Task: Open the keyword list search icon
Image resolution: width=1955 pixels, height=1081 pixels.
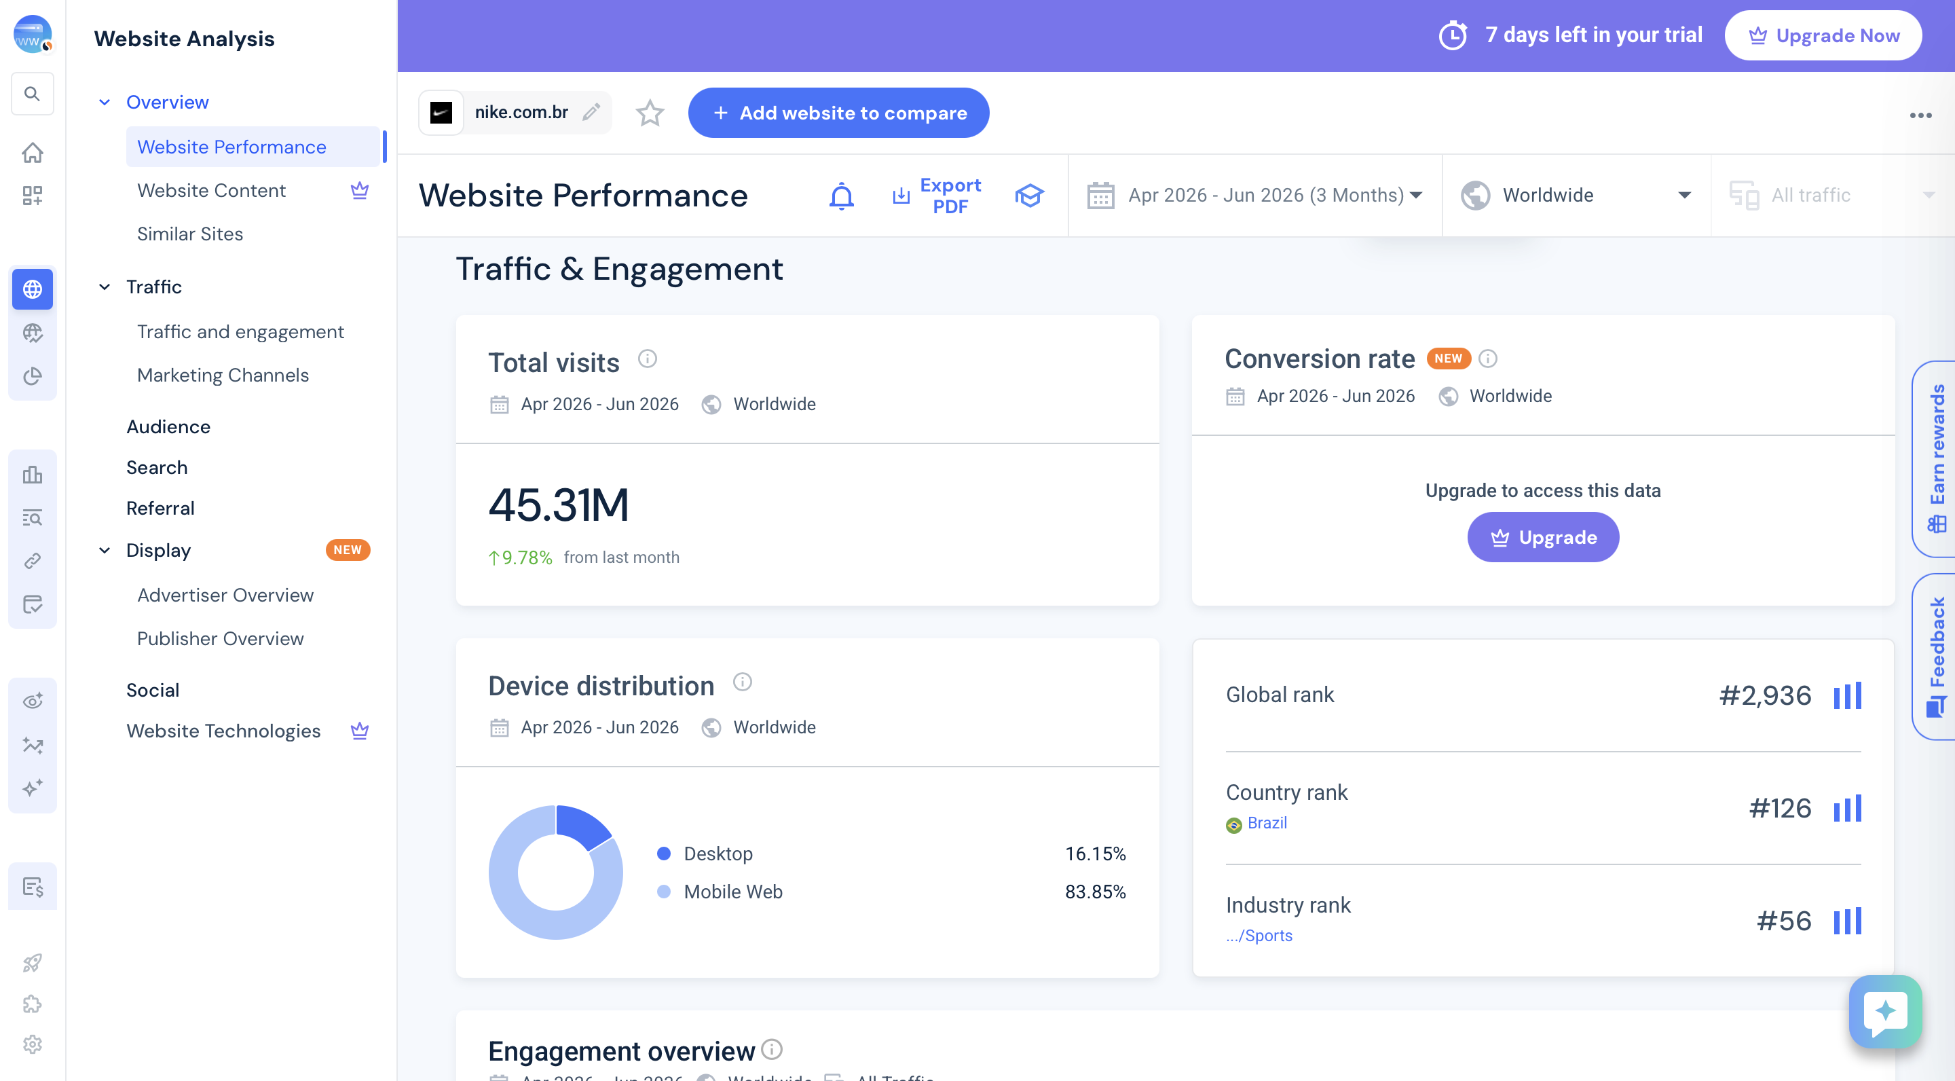Action: coord(32,517)
